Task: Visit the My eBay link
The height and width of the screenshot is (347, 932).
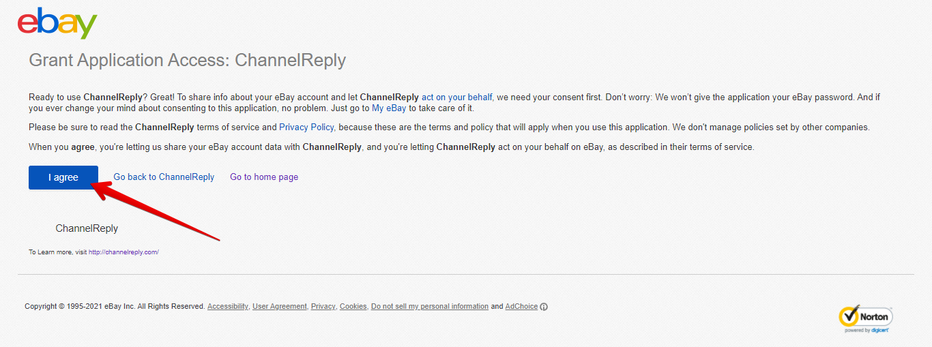Action: 389,108
